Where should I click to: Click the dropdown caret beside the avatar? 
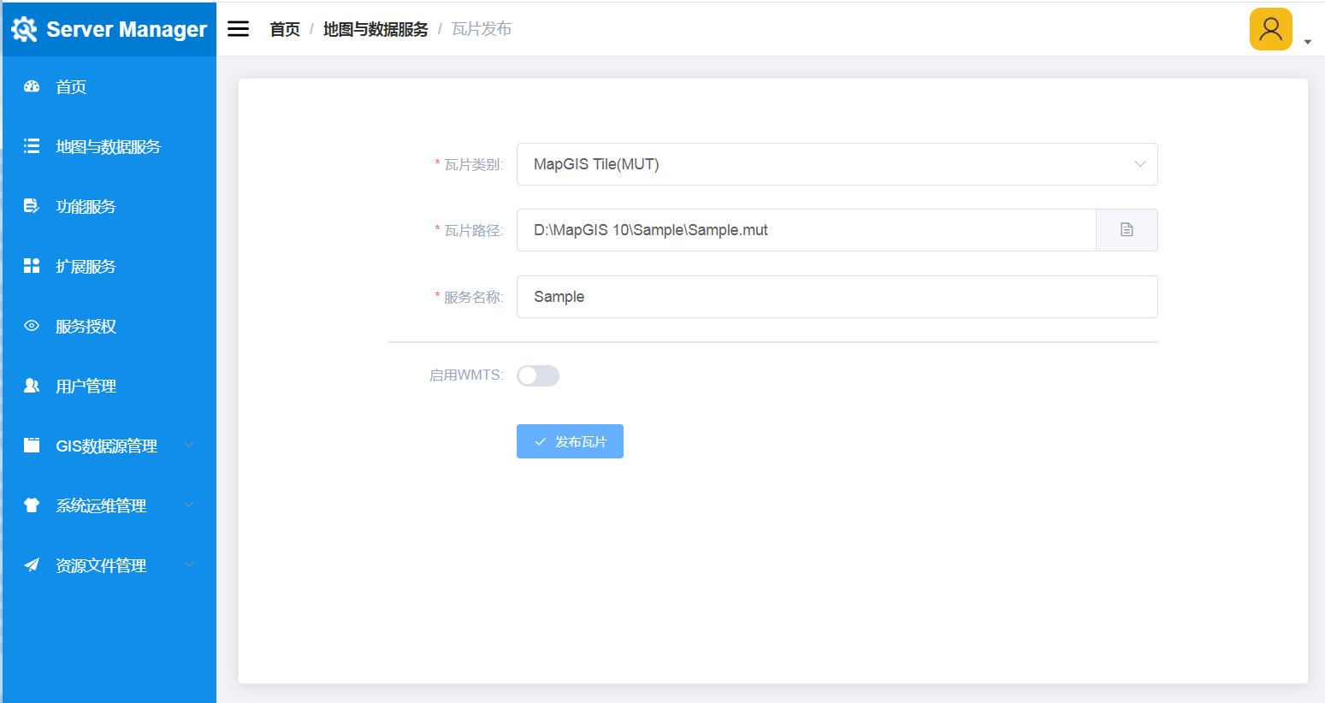tap(1307, 42)
